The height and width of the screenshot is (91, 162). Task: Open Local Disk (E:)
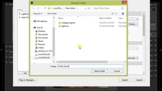tap(44, 58)
